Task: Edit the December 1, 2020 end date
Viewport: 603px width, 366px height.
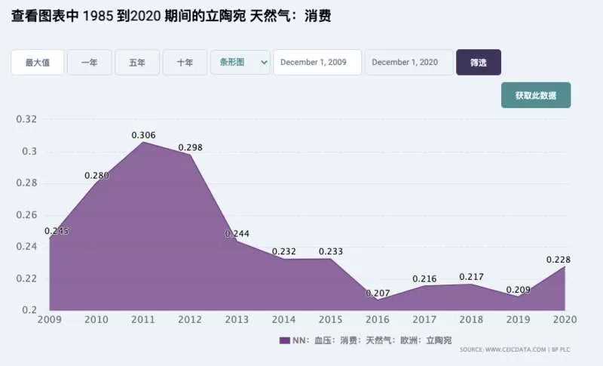Action: coord(409,63)
